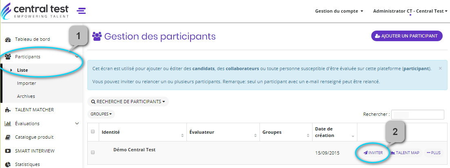Open Statistiques pie chart icon

point(8,165)
